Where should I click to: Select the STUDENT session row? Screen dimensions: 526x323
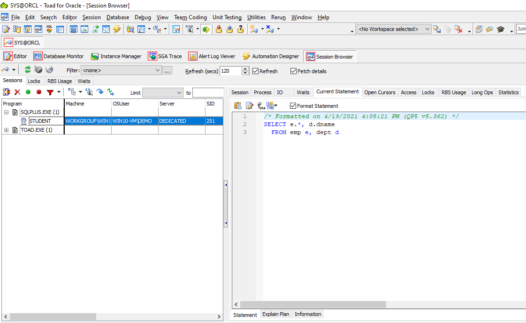click(x=112, y=121)
